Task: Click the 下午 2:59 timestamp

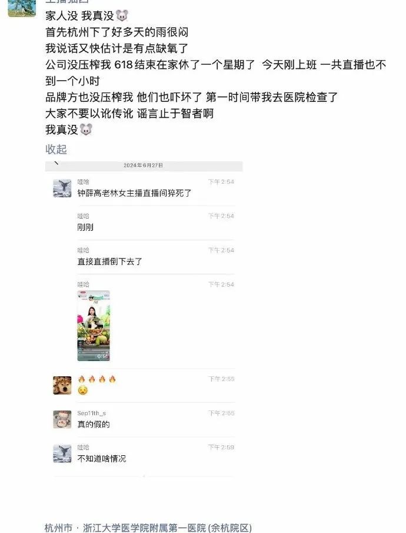Action: [x=221, y=447]
